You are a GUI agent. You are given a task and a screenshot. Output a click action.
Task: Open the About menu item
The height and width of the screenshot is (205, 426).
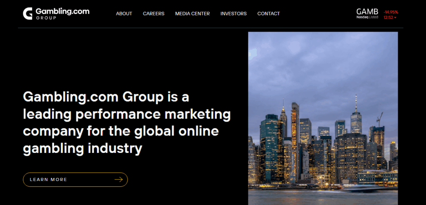pos(124,14)
